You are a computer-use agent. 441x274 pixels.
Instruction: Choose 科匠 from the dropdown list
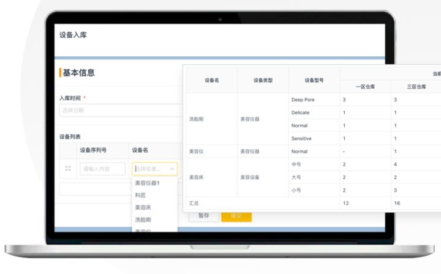coord(140,195)
